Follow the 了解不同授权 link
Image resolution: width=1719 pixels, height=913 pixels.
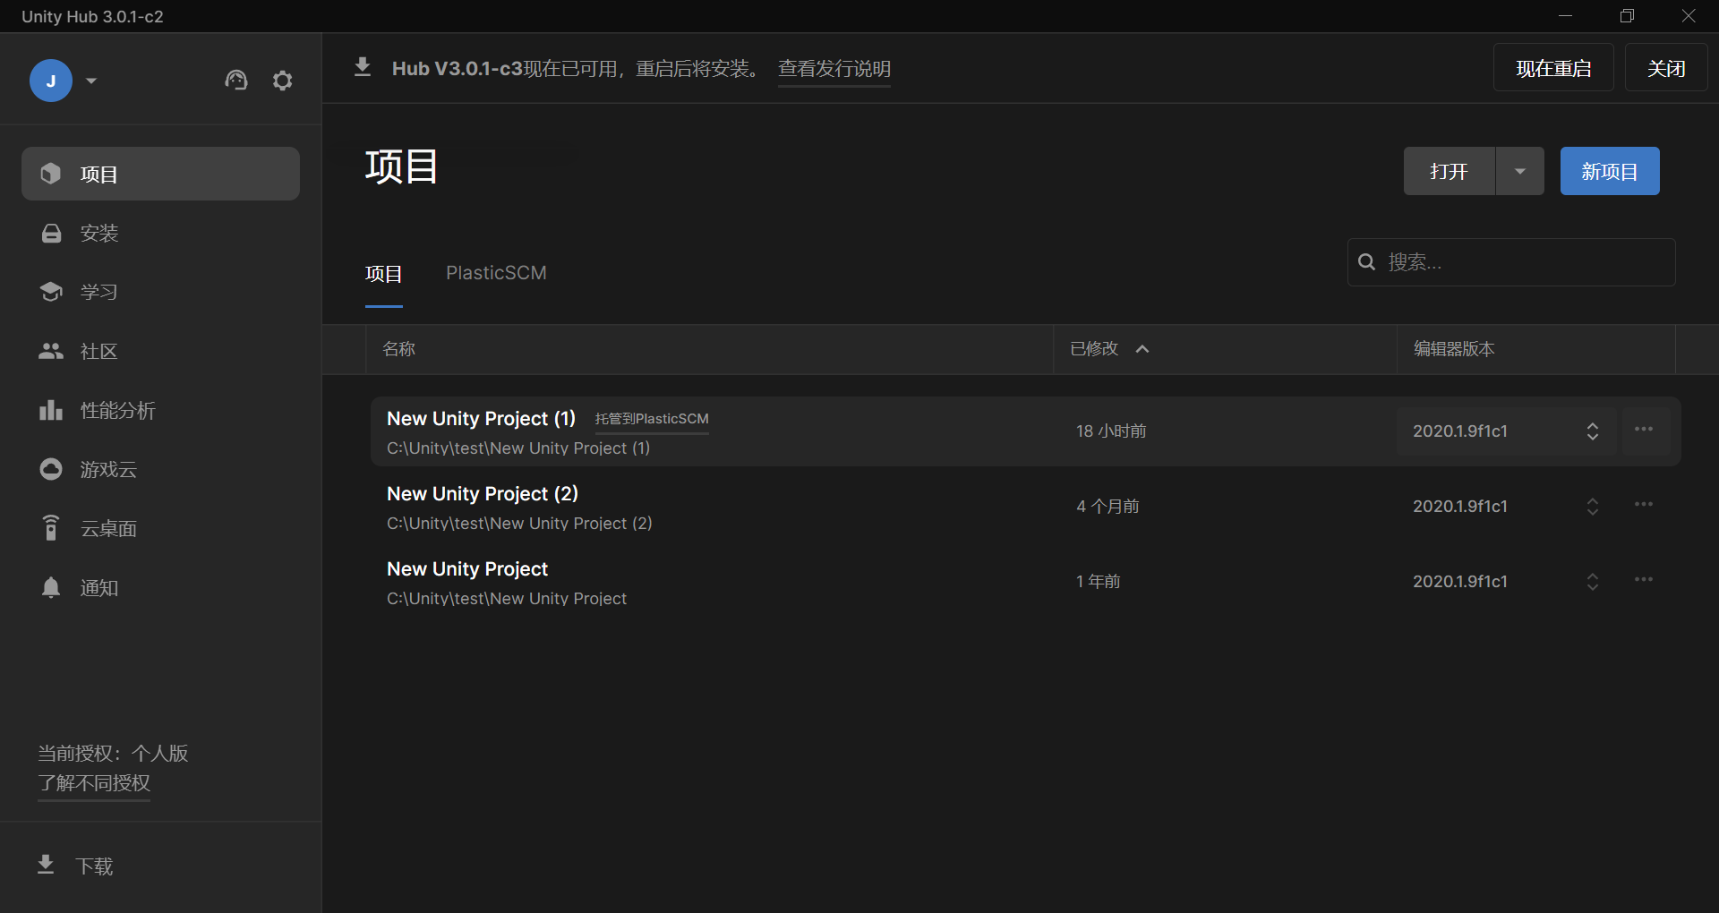tap(94, 783)
